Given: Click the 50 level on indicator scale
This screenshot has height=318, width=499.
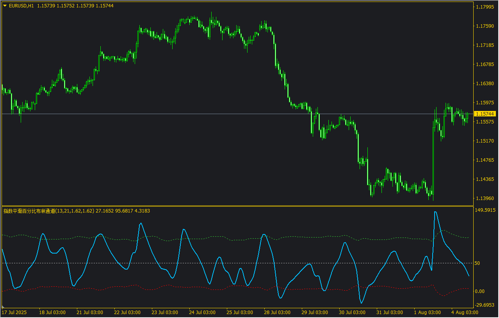Looking at the screenshot, I should (477, 263).
